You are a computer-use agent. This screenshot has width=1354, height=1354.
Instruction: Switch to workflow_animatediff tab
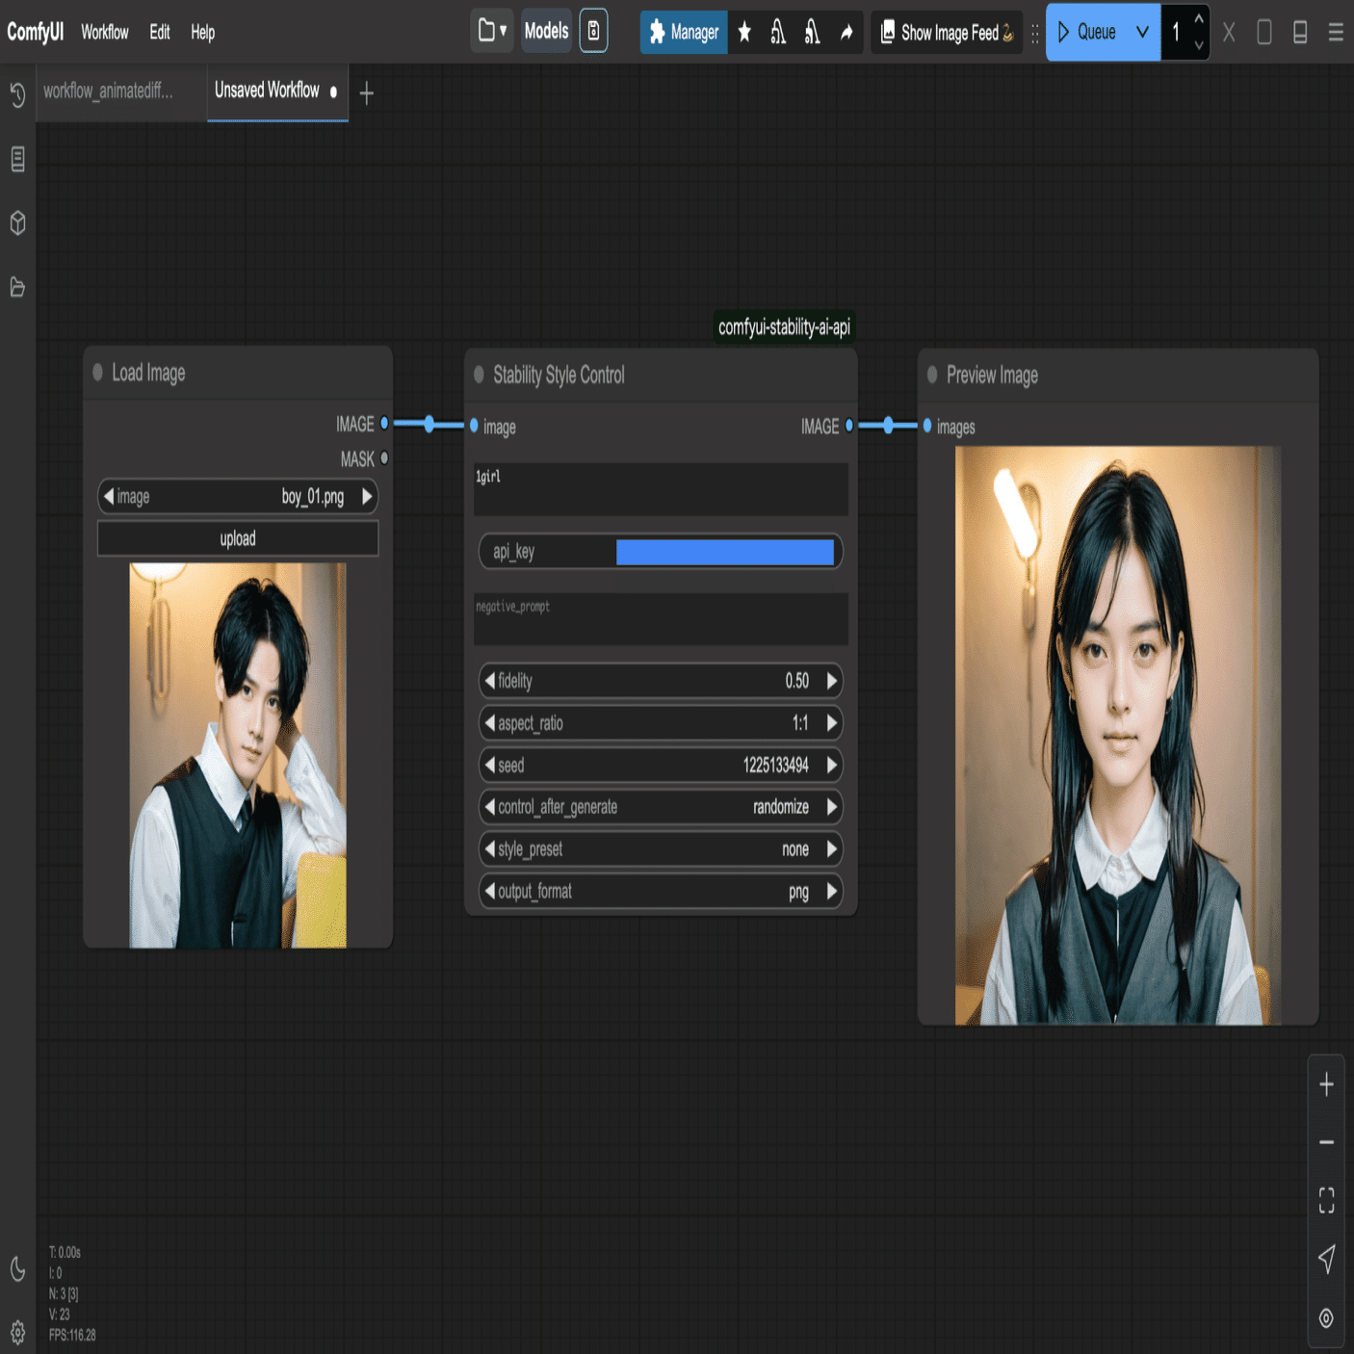[x=109, y=91]
